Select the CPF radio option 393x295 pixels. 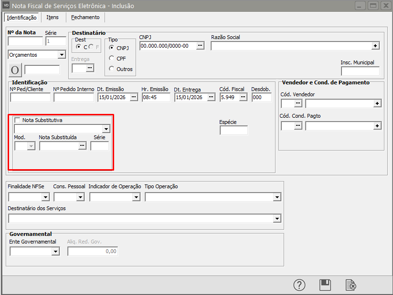click(112, 59)
